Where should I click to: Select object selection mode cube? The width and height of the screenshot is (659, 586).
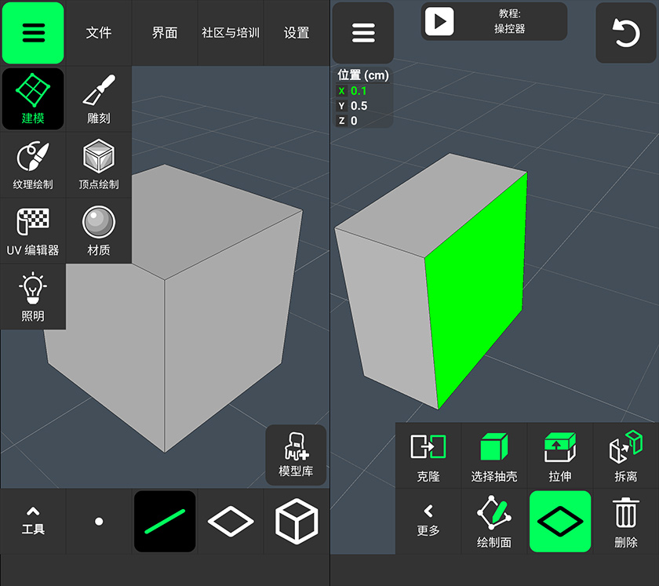[x=297, y=521]
